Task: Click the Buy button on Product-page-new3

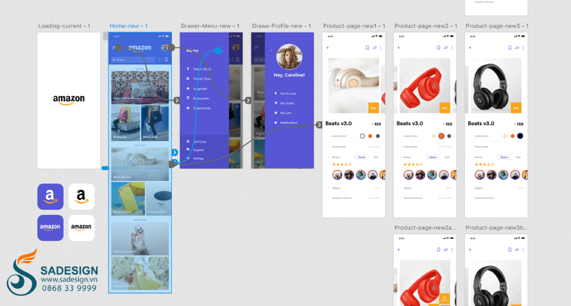Action: pos(516,108)
